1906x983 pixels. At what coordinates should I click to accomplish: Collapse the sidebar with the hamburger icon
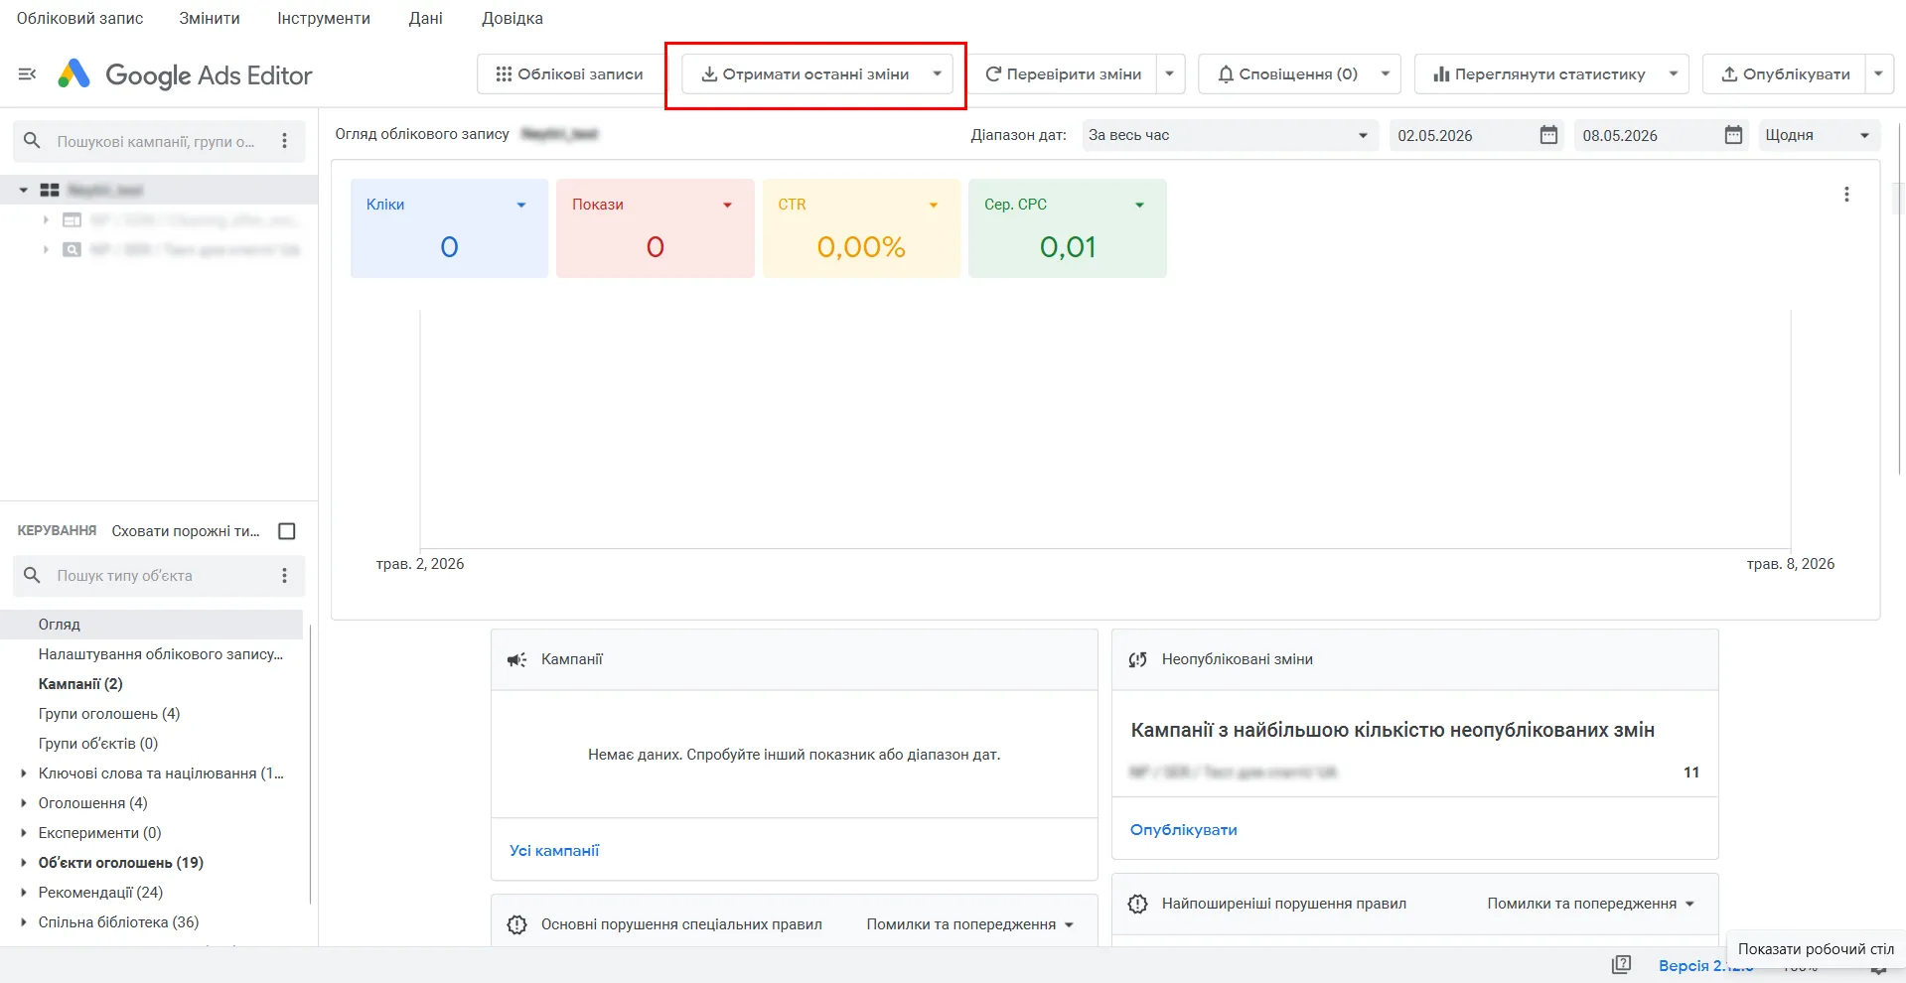click(x=28, y=74)
